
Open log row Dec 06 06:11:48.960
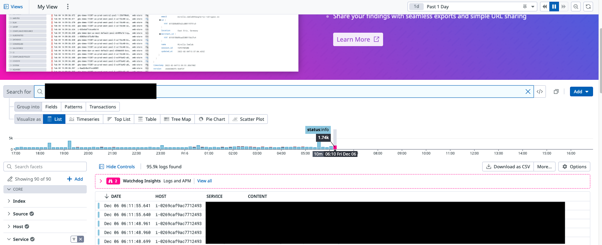click(342, 233)
